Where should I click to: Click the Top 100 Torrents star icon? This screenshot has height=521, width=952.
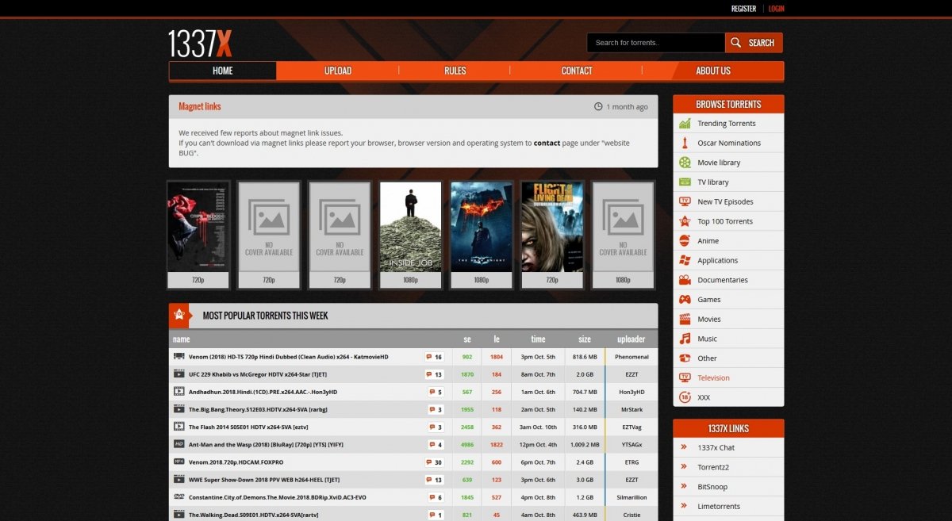click(685, 221)
